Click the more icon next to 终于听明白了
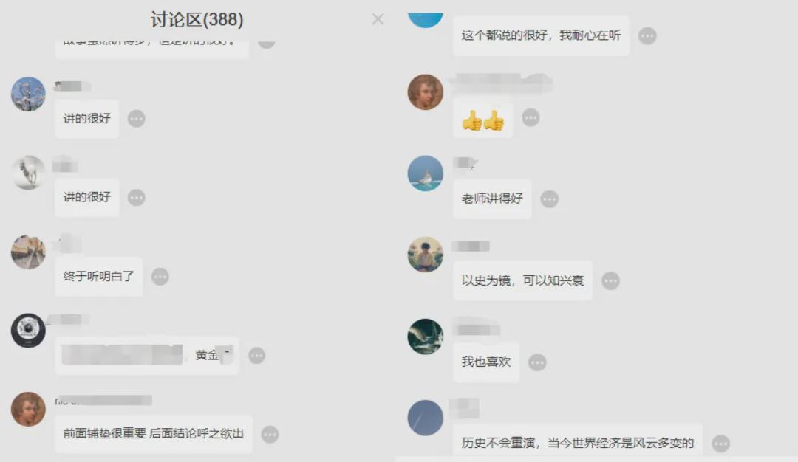 (160, 277)
